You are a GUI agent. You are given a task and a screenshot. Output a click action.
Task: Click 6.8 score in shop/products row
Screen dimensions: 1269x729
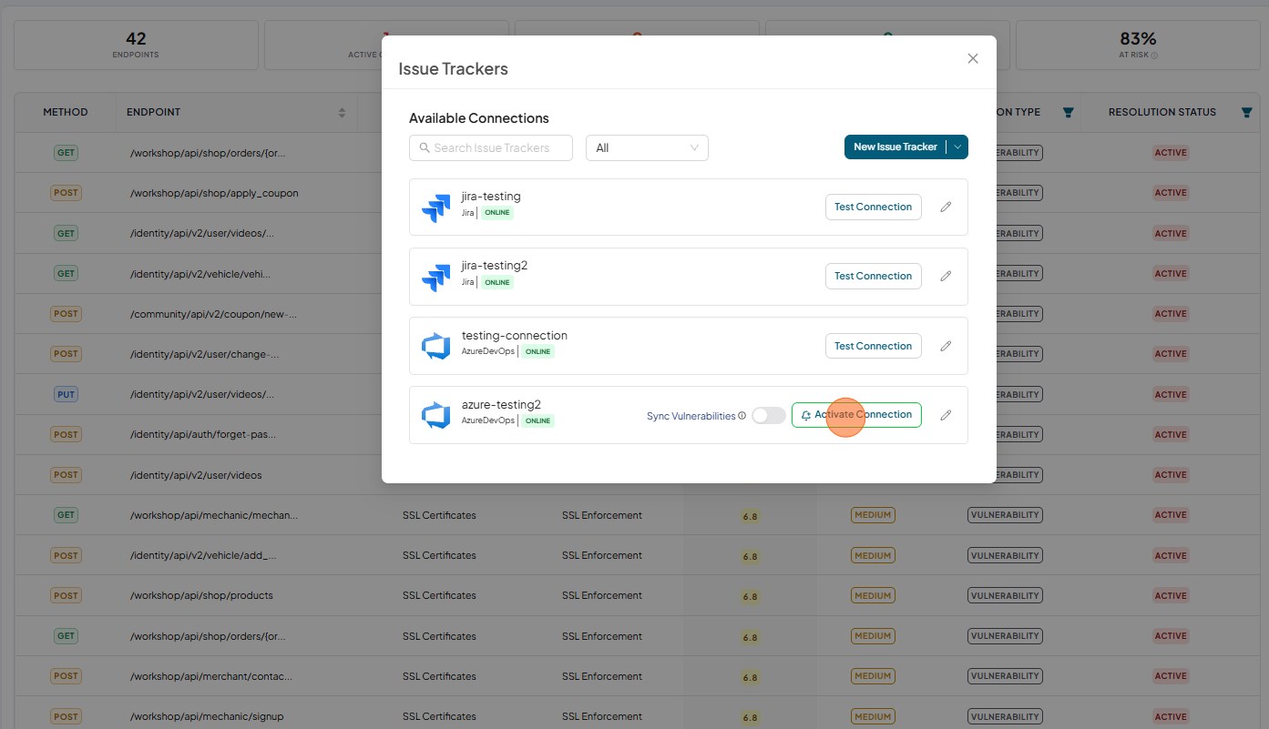point(750,597)
